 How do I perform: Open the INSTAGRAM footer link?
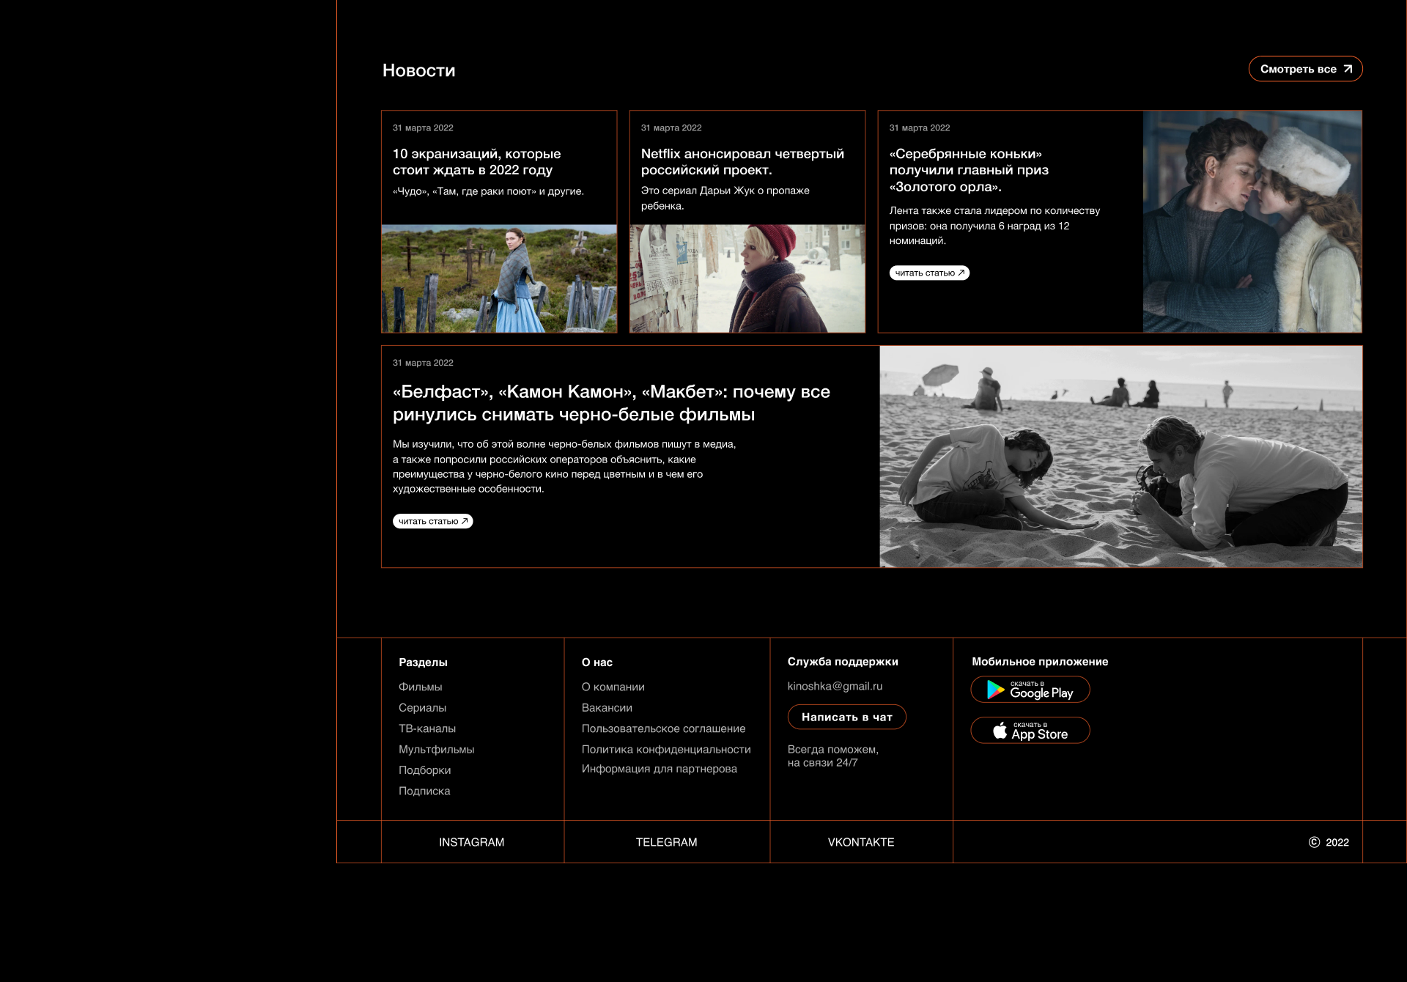(471, 842)
